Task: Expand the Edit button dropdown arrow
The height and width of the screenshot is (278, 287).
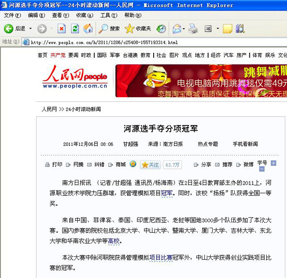Action: click(x=218, y=29)
